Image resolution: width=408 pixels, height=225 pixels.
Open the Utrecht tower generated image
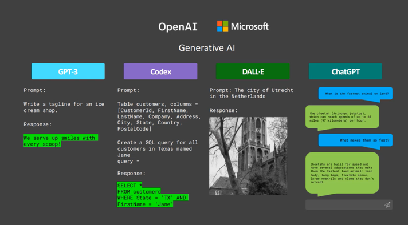pyautogui.click(x=248, y=156)
